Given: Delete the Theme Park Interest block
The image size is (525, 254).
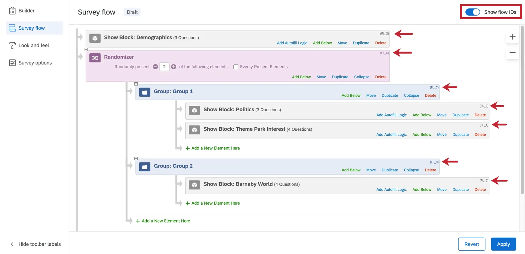Looking at the screenshot, I should click(x=480, y=135).
